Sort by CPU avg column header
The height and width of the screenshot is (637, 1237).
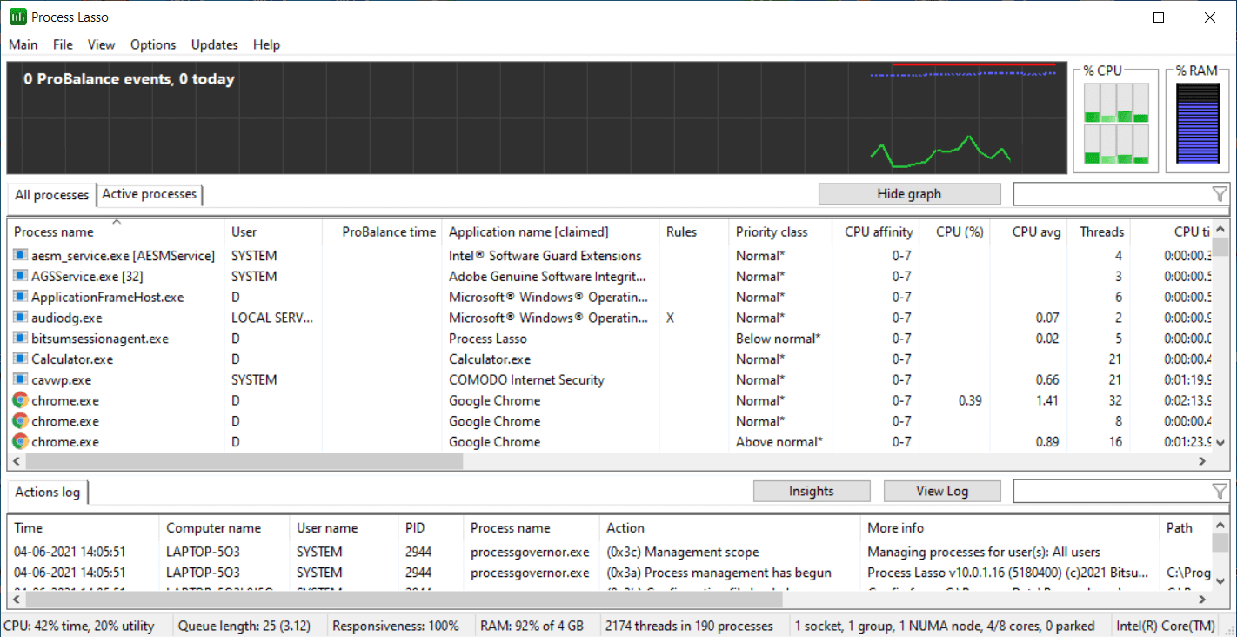click(x=1028, y=231)
